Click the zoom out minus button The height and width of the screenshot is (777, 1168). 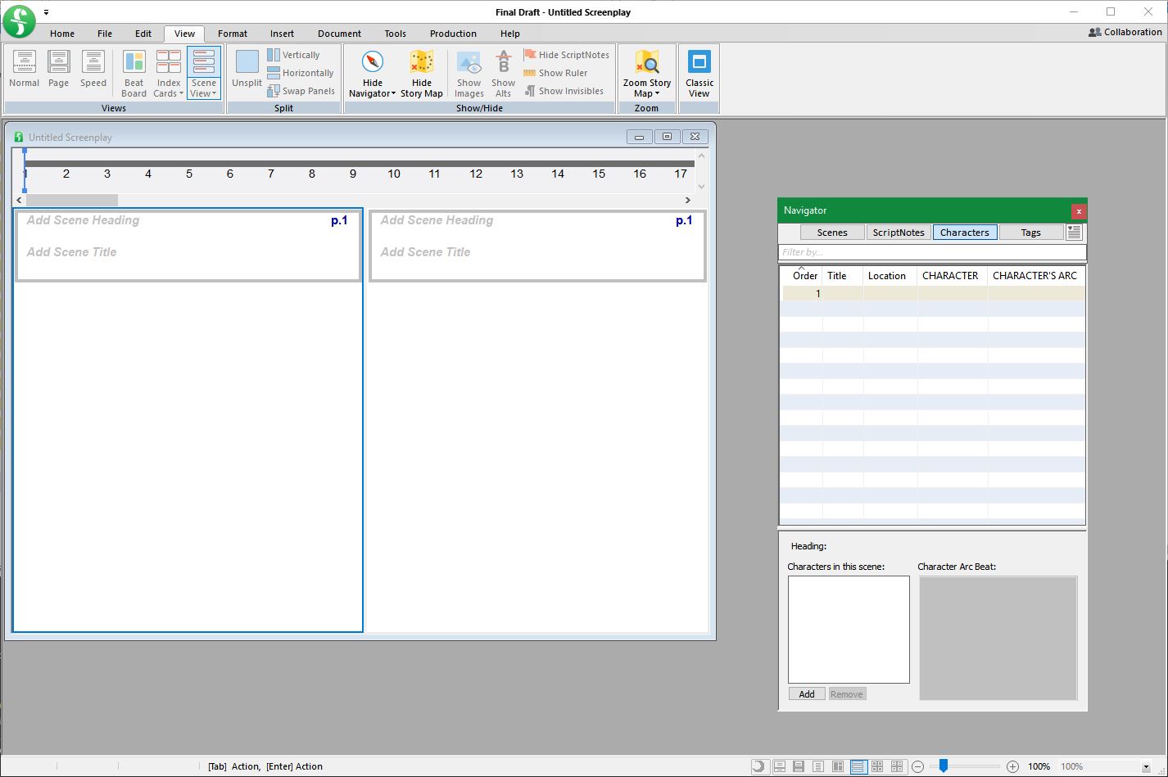click(918, 766)
